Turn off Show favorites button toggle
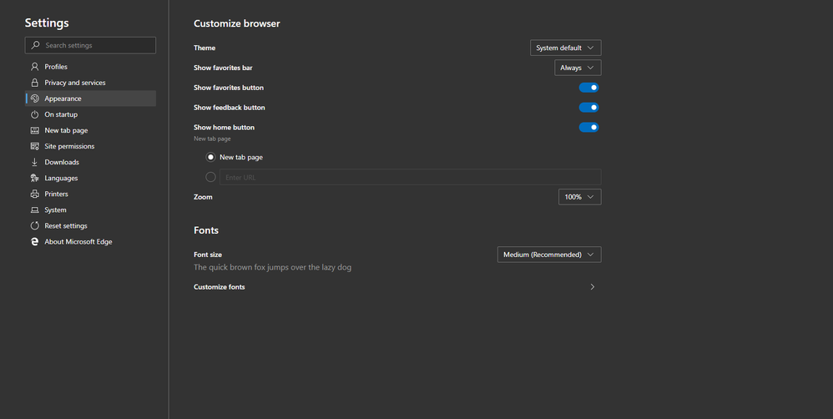 (x=588, y=88)
